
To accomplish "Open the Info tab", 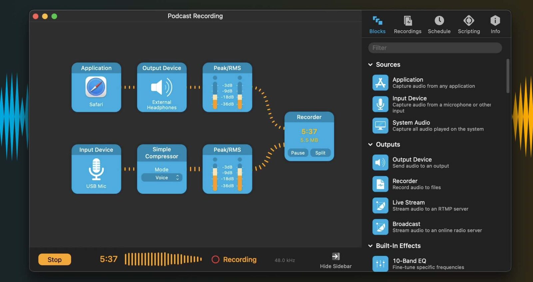I will coord(495,25).
